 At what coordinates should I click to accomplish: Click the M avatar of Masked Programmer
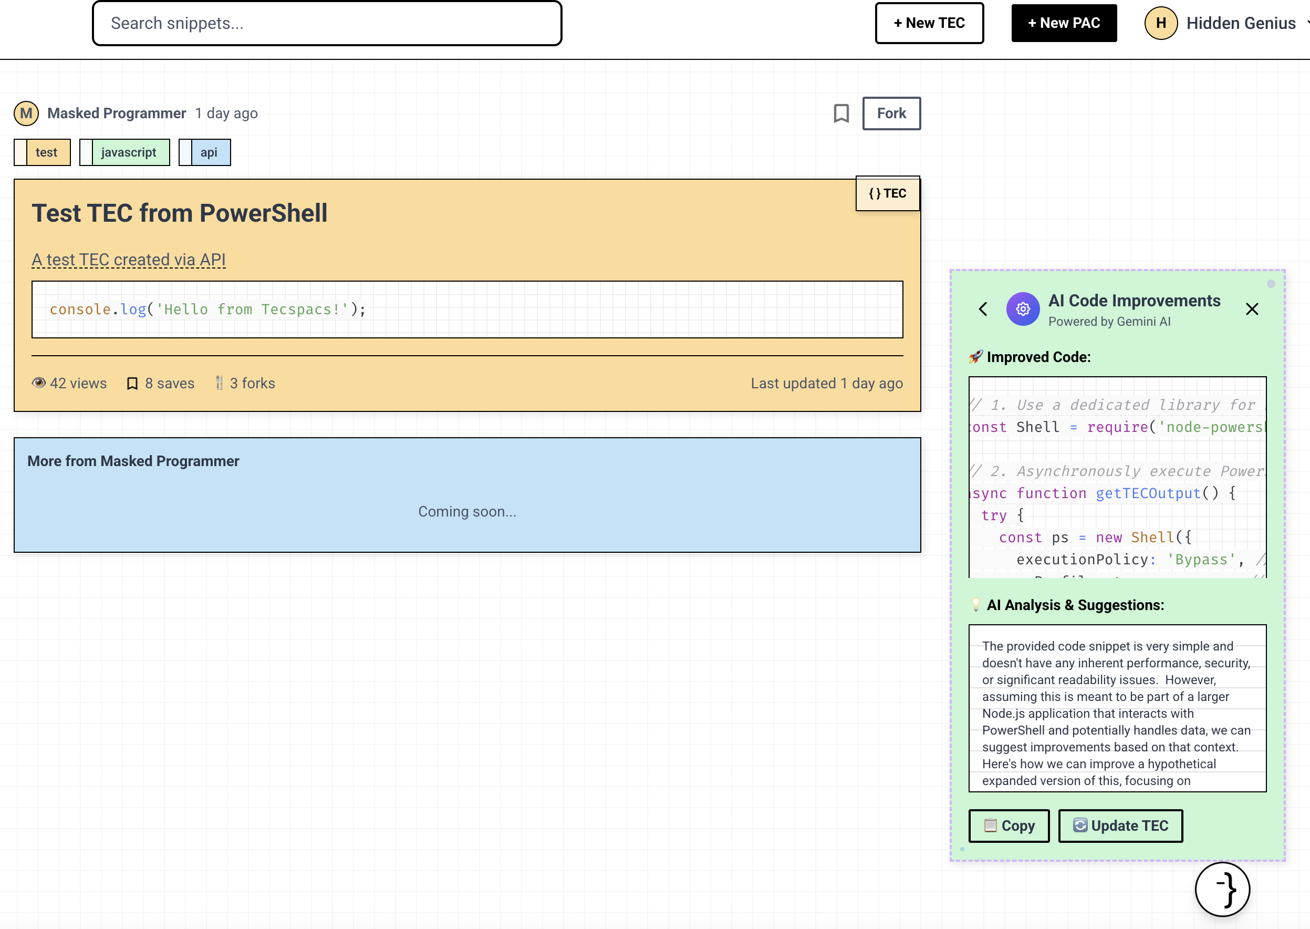(26, 113)
